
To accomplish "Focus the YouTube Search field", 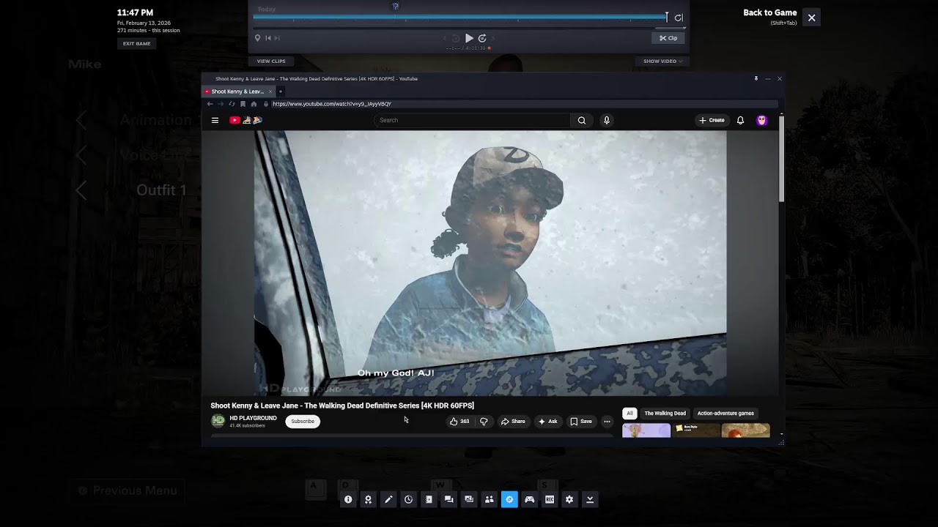I will click(x=472, y=120).
